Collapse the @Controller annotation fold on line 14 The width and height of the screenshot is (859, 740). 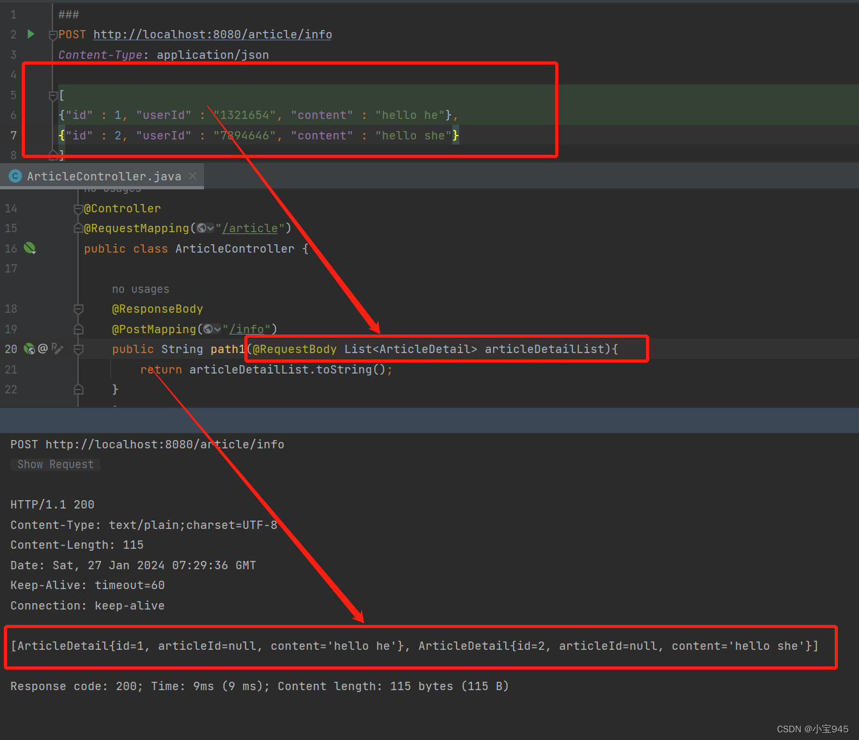click(78, 209)
